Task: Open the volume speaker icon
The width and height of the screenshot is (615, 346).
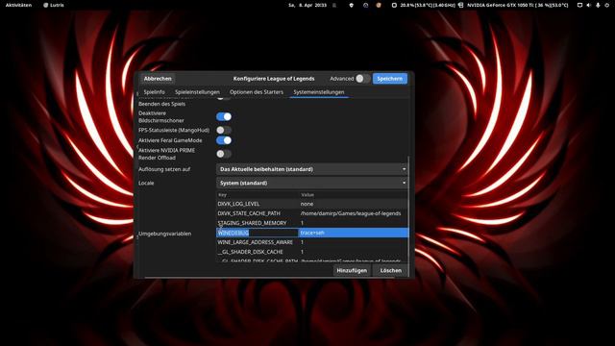Action: [588, 5]
